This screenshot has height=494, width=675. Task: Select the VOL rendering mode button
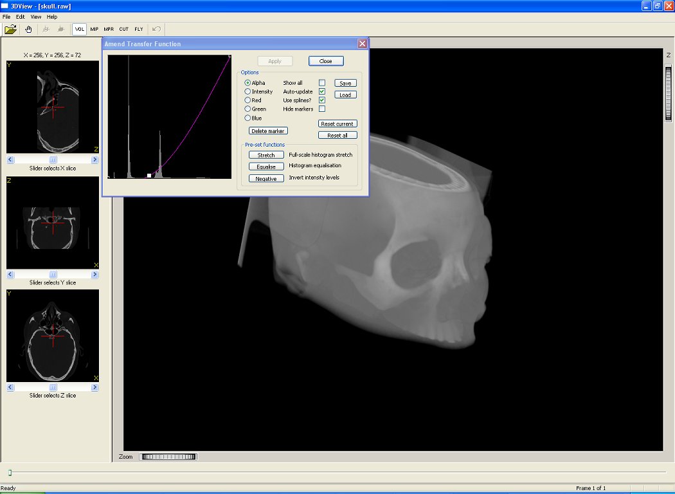[x=80, y=29]
